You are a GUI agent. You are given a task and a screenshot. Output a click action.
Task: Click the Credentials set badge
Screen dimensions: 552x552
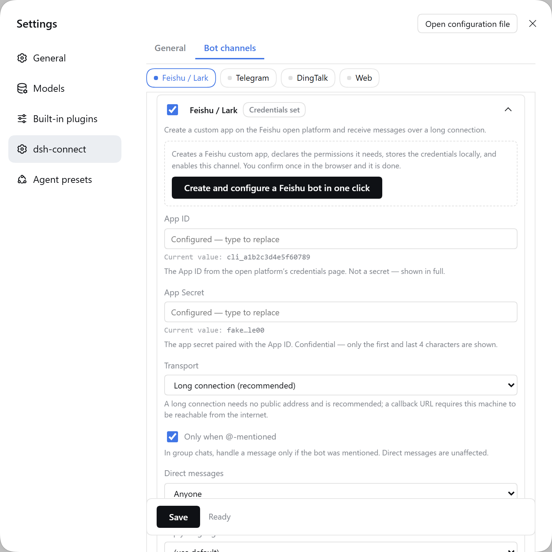click(274, 110)
